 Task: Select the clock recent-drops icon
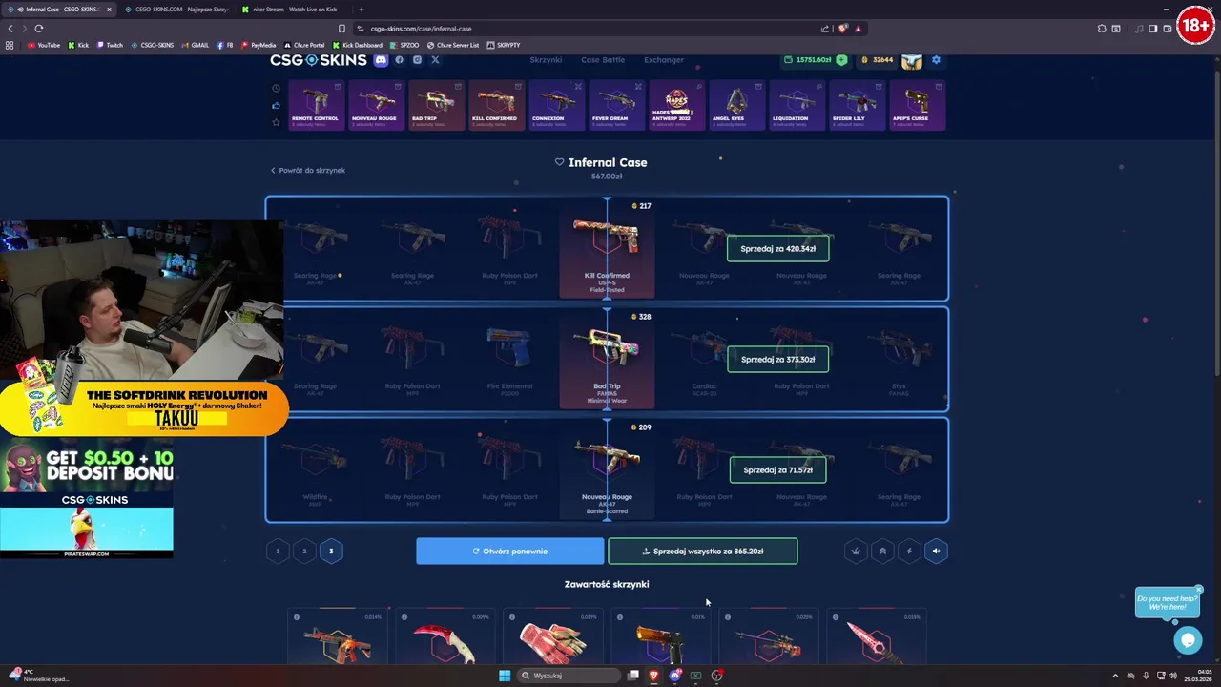pos(276,89)
